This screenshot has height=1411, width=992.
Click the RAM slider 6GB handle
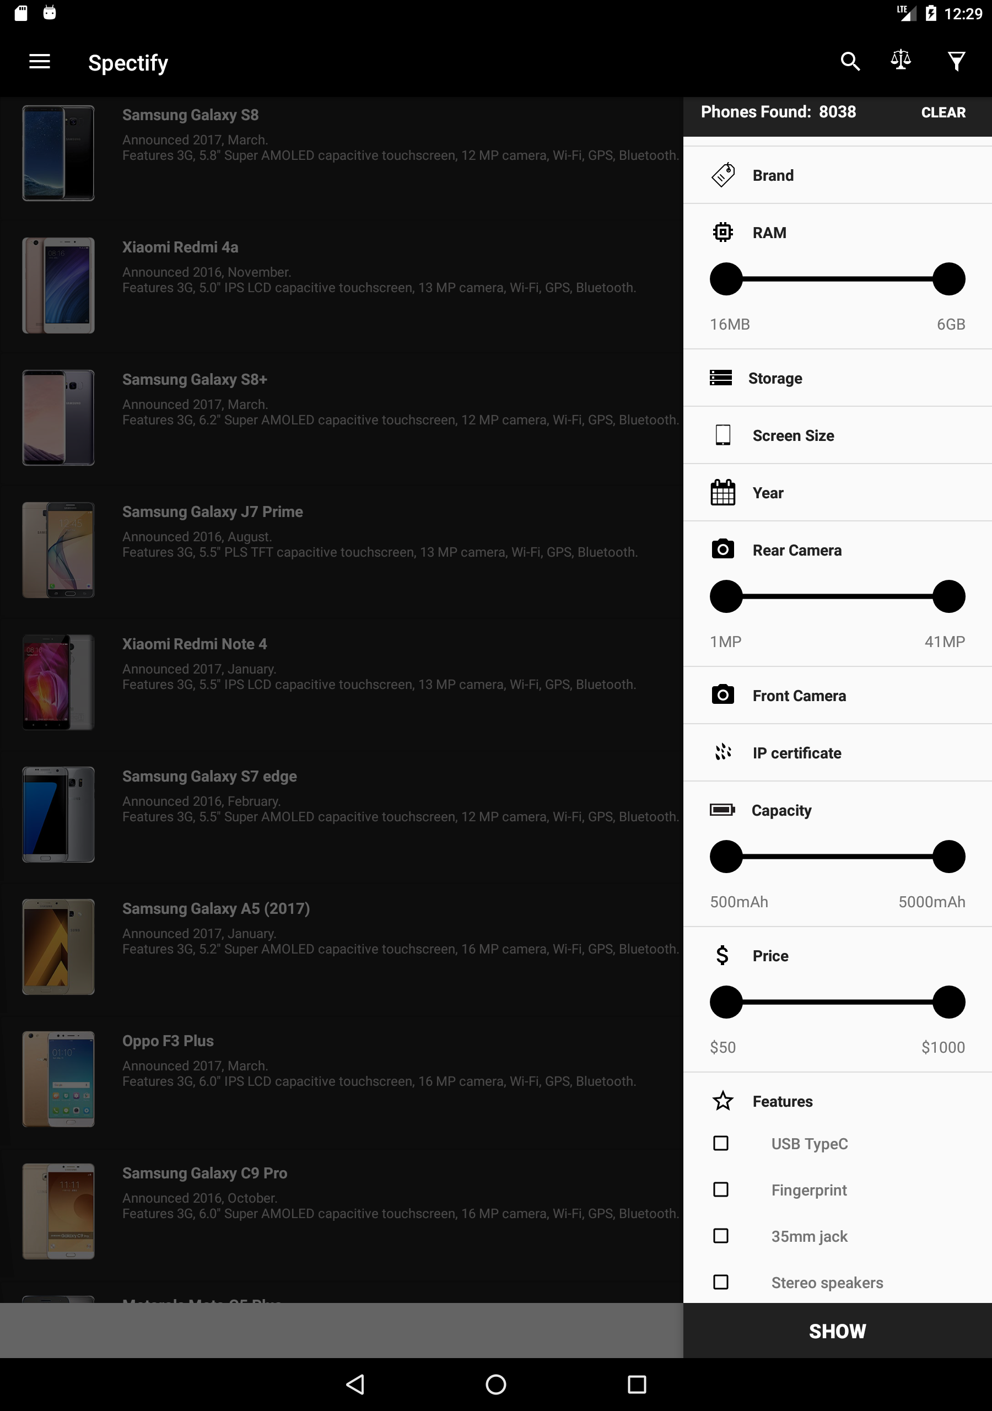coord(948,279)
